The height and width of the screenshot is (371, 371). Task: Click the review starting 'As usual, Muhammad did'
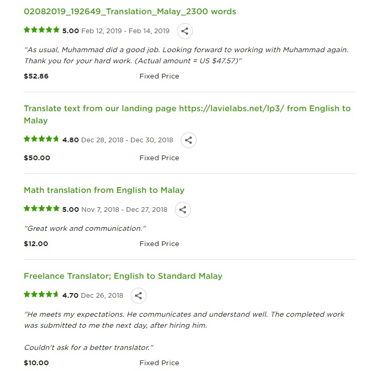[x=186, y=50]
